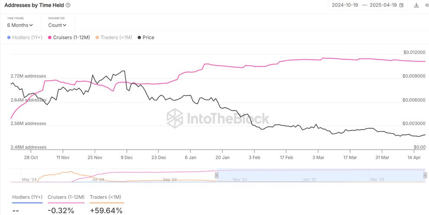Toggle the Price line in legend

(x=146, y=38)
